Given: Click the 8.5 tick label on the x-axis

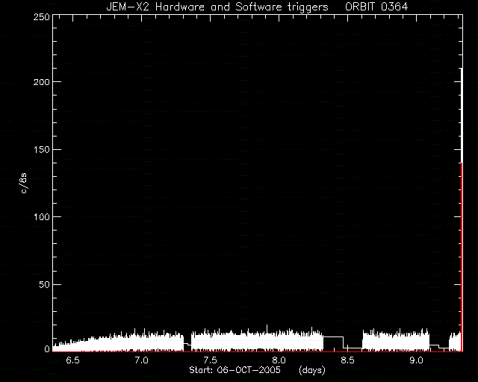Looking at the screenshot, I should pos(347,360).
